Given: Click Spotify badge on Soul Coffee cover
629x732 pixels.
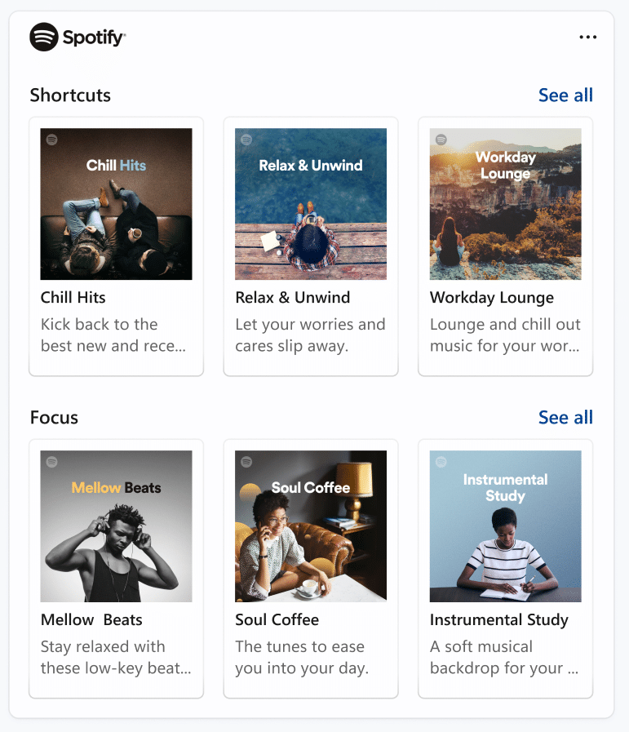Looking at the screenshot, I should 246,462.
